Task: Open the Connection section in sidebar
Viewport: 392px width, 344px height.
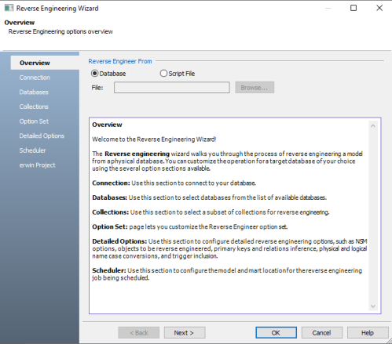Action: click(35, 78)
